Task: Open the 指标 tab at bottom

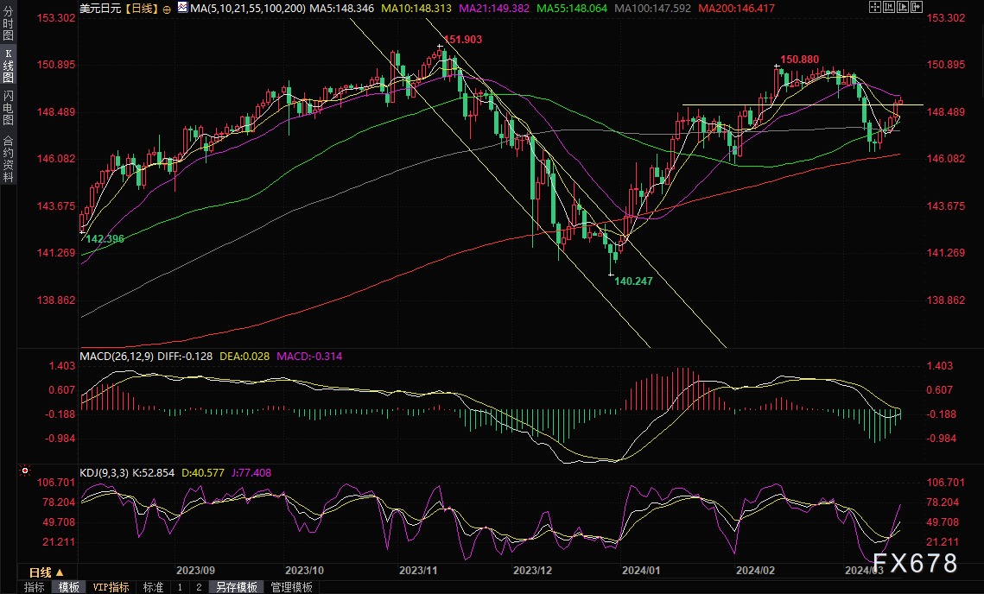Action: coord(35,587)
